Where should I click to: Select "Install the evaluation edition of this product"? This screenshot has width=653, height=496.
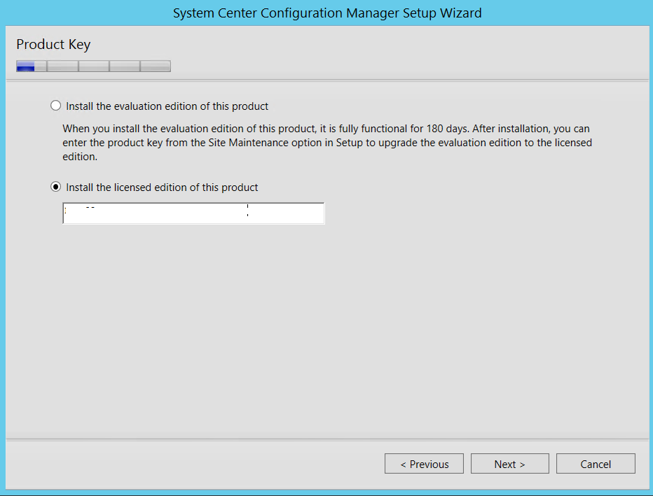pyautogui.click(x=56, y=105)
